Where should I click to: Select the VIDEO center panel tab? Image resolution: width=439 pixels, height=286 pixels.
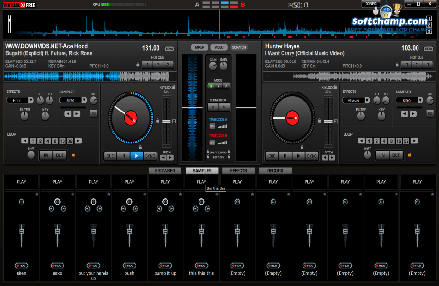coord(219,47)
